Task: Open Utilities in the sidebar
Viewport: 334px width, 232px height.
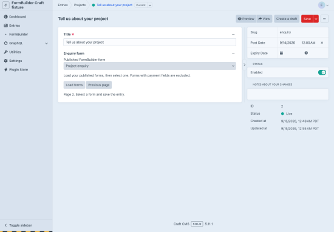Action: (15, 52)
